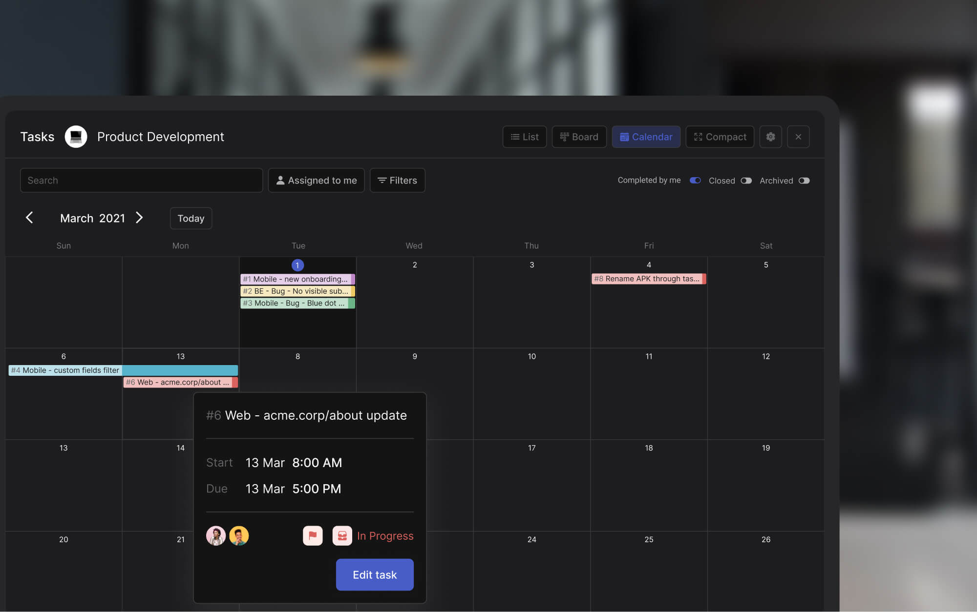Click the flag priority icon in task popup
Image resolution: width=977 pixels, height=612 pixels.
pos(312,535)
